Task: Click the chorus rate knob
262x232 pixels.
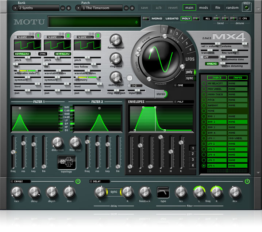Action: tap(16, 192)
